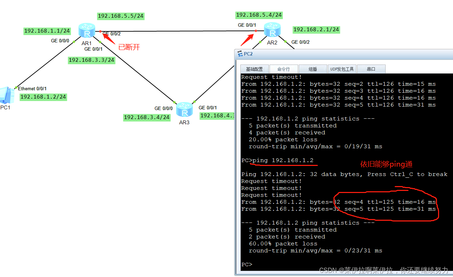Click the Ethernet 0/0/1 port label
The image size is (453, 277).
pos(32,89)
